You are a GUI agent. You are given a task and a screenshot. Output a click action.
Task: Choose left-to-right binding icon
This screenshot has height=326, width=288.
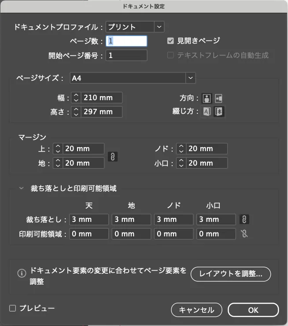click(207, 112)
